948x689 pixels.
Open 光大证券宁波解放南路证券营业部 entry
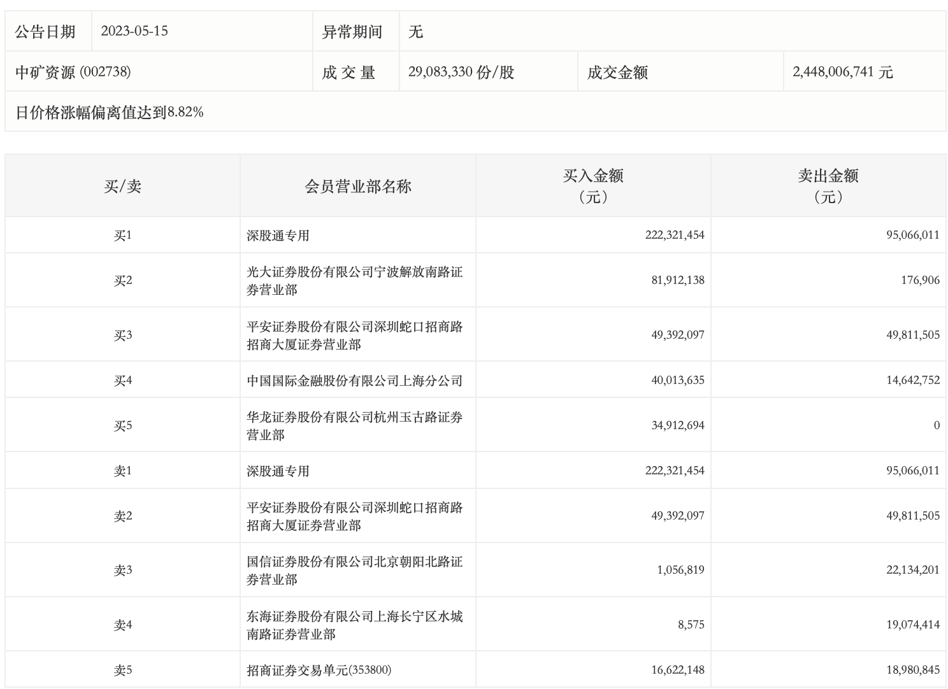click(x=355, y=280)
